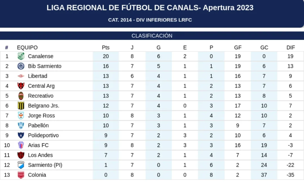Click the Arias FC team crest

[21, 145]
